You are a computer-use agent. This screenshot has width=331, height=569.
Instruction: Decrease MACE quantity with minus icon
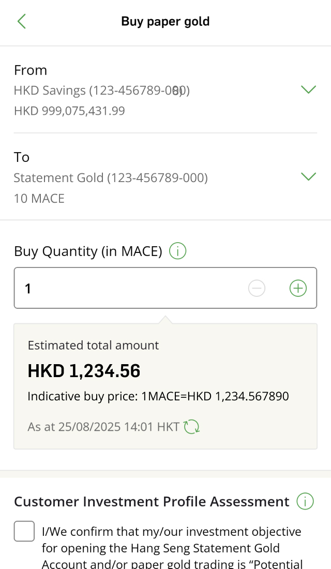257,288
